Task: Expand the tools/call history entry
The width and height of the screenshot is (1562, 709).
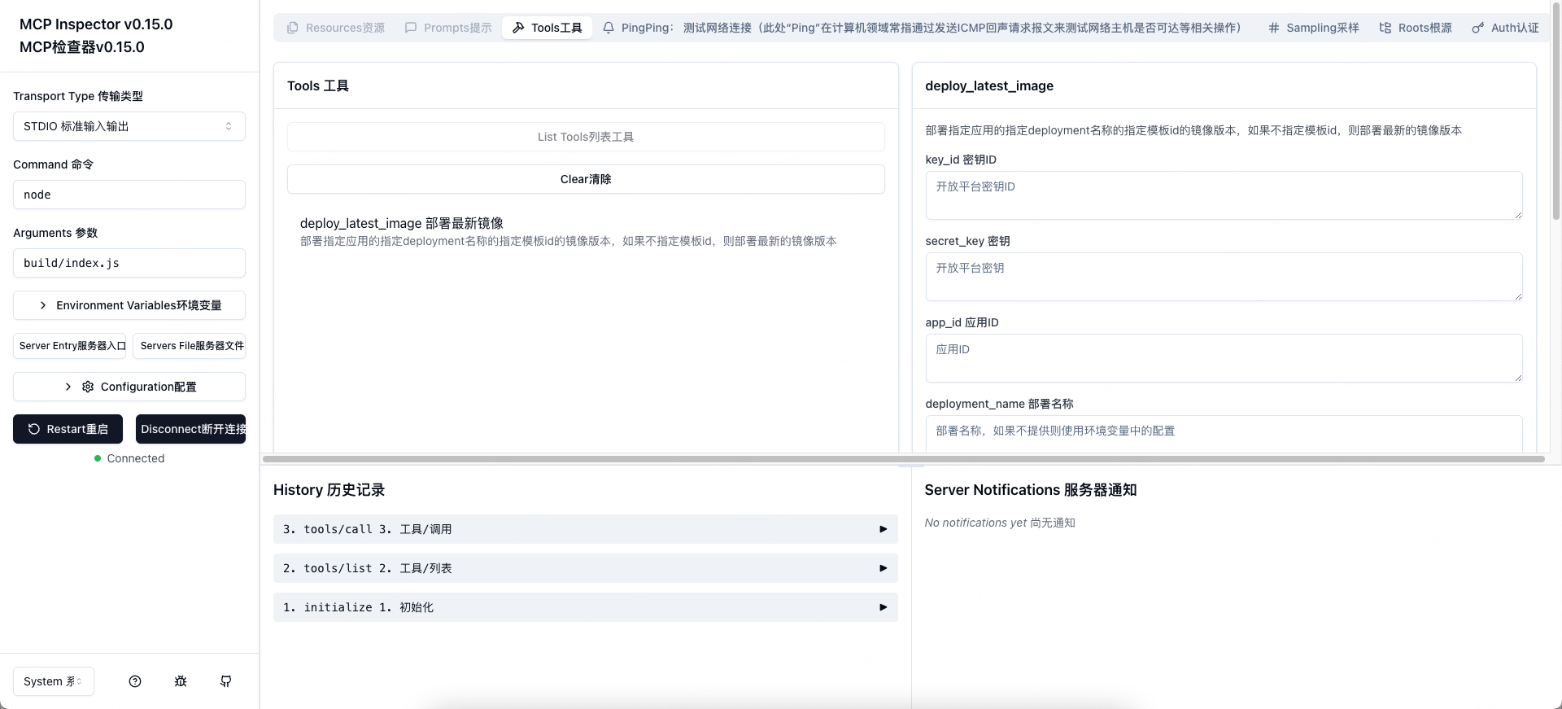Action: coord(585,529)
